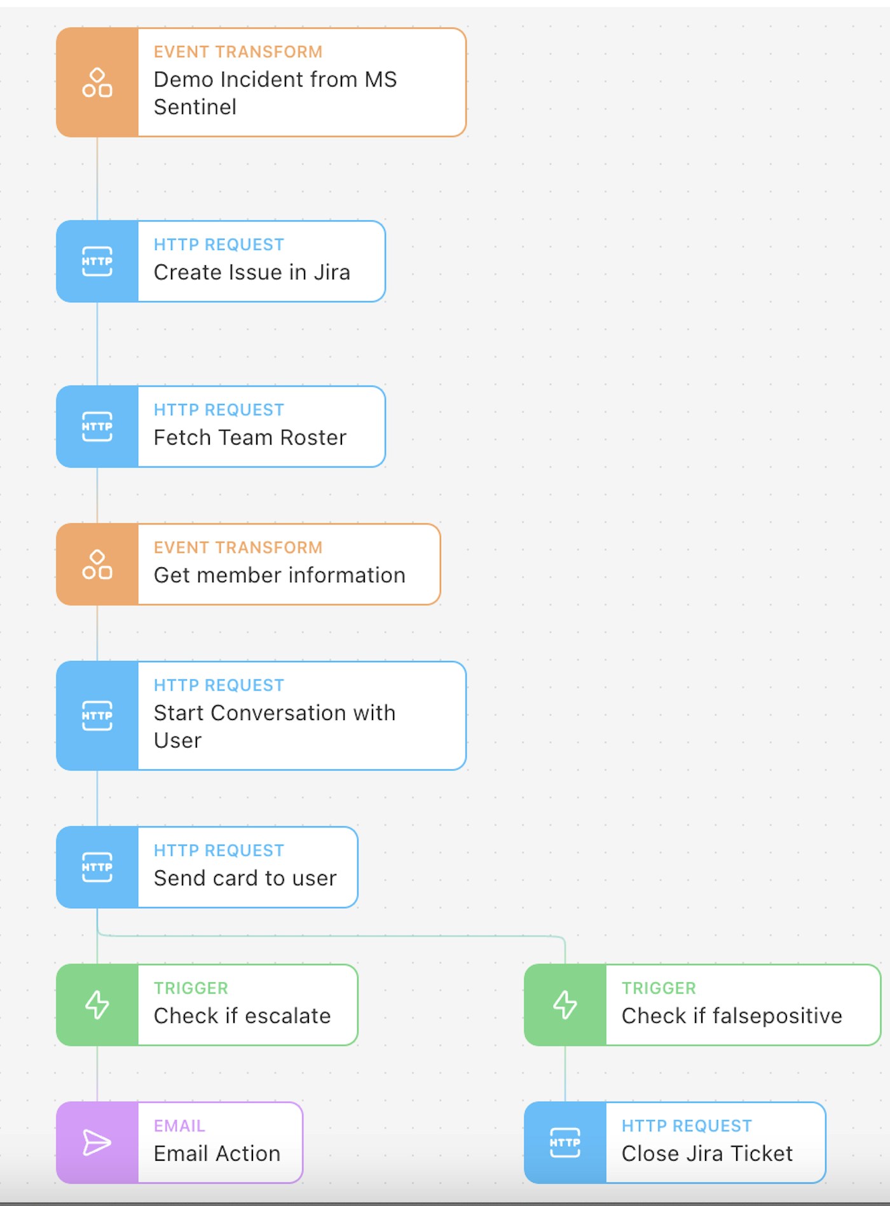Click the Check if falsepositive trigger lightning icon

click(565, 1005)
